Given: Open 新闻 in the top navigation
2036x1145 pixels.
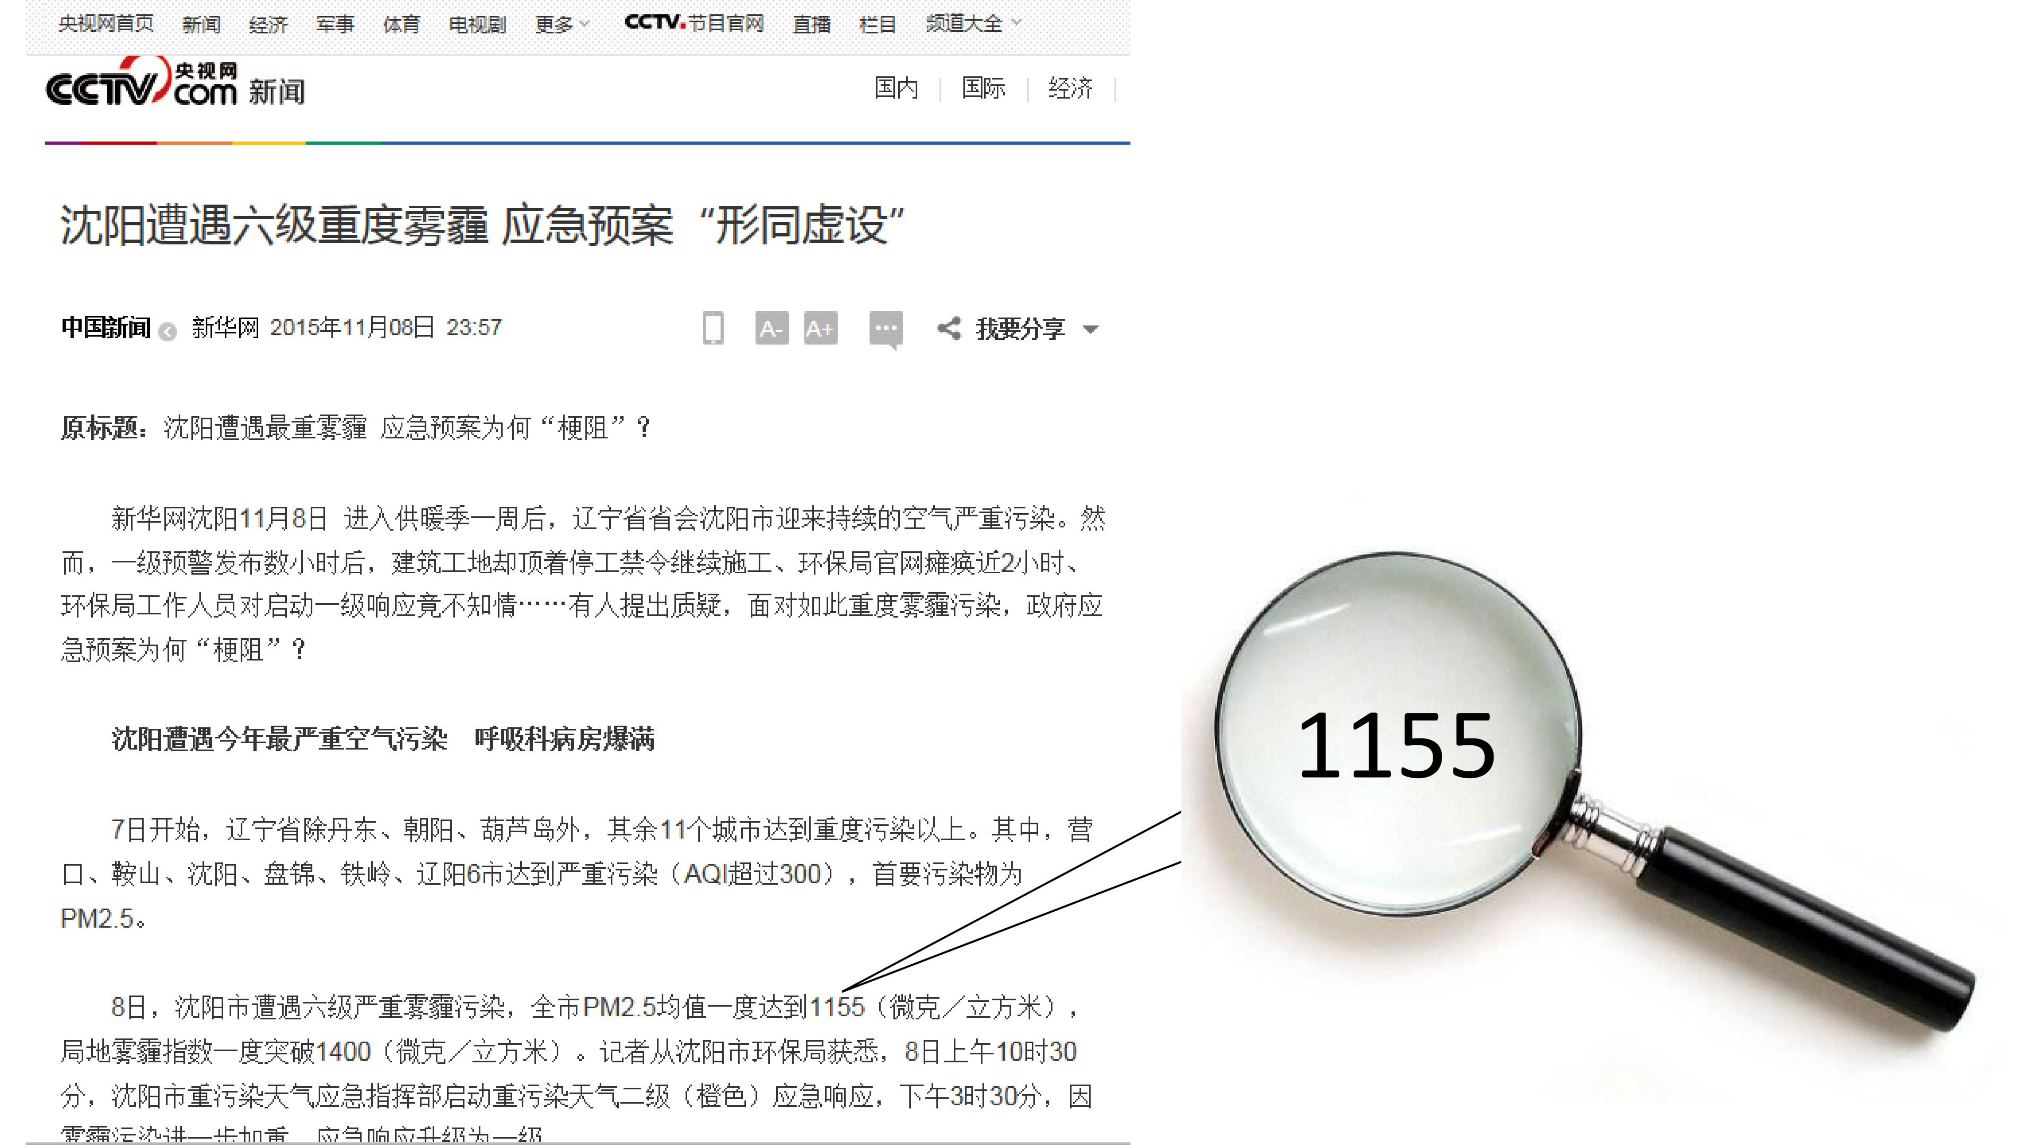Looking at the screenshot, I should click(x=201, y=24).
